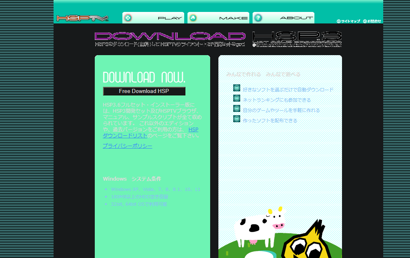Screen dimensions: 410x258
Task: Click bullet icon beside 自分のゲームやツールを手軽に作れる
Action: (x=237, y=108)
